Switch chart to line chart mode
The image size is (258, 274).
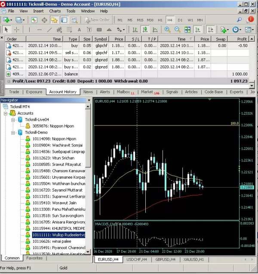pyautogui.click(x=155, y=30)
